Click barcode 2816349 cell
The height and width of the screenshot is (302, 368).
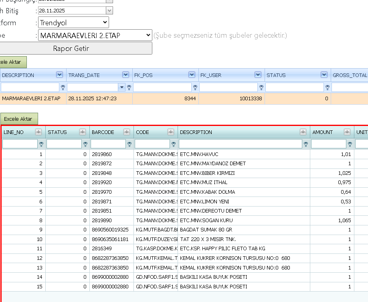click(x=112, y=249)
